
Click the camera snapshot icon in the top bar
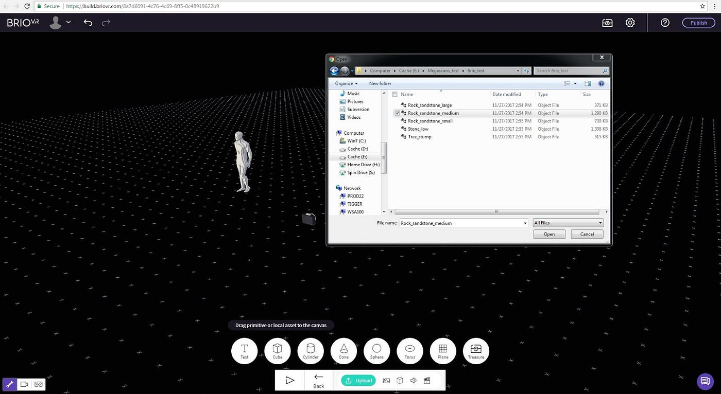coord(607,23)
